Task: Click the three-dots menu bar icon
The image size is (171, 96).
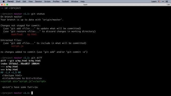Action: click(x=163, y=1)
